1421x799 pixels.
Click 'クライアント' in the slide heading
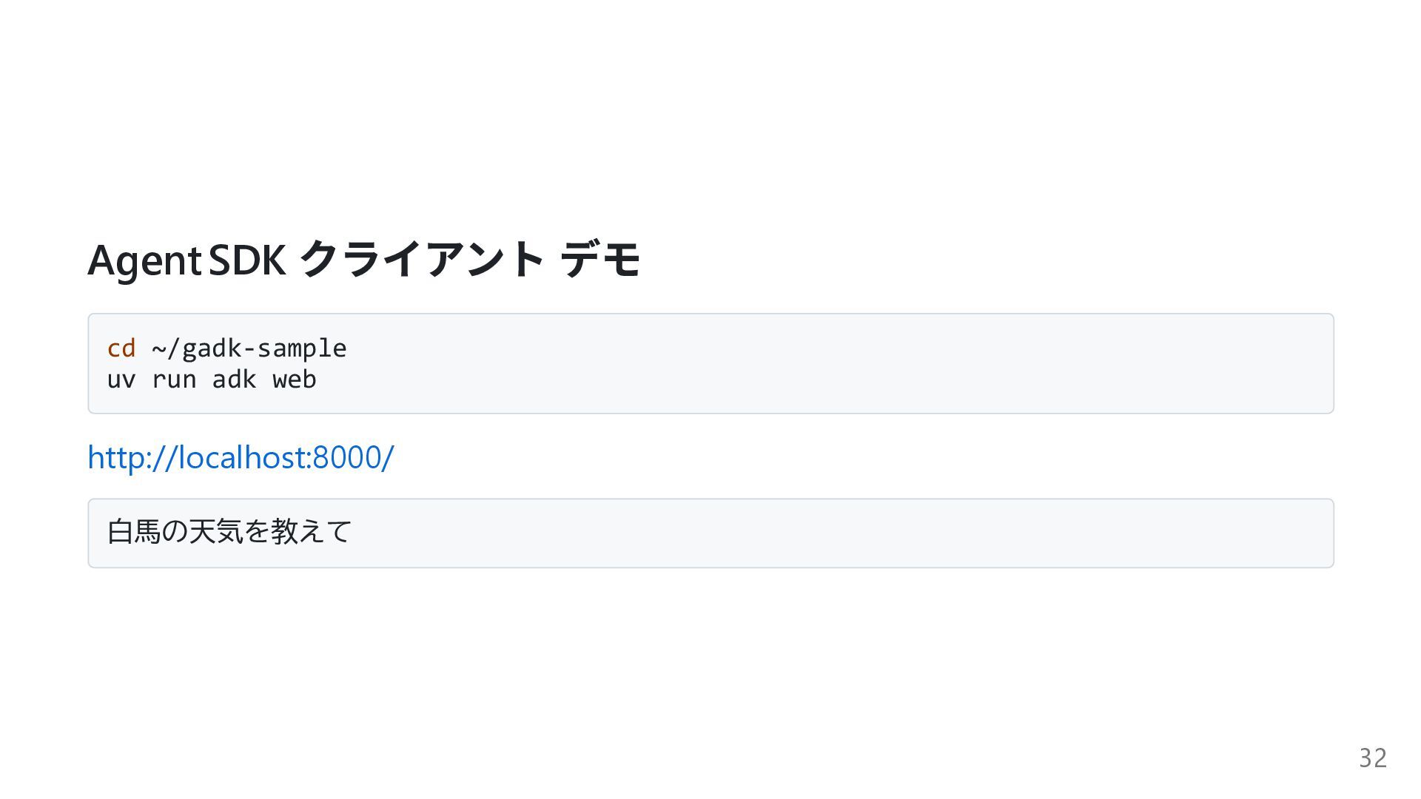coord(422,259)
